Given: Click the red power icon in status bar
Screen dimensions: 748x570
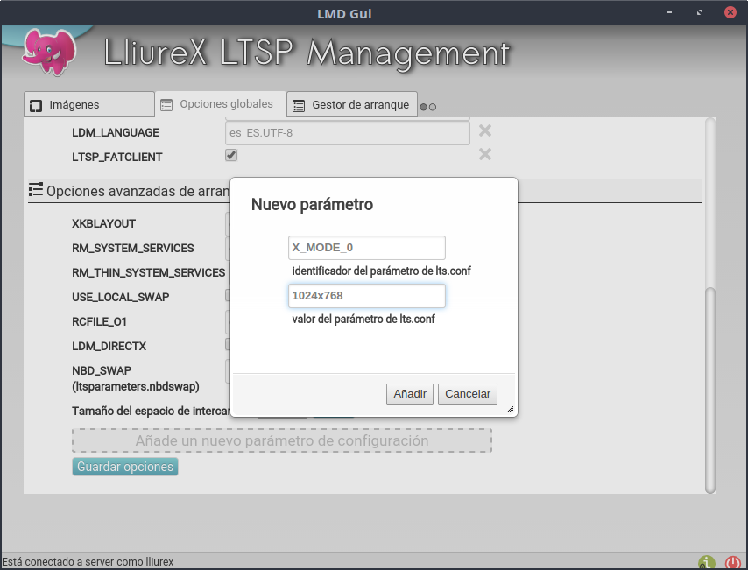Looking at the screenshot, I should [x=733, y=562].
